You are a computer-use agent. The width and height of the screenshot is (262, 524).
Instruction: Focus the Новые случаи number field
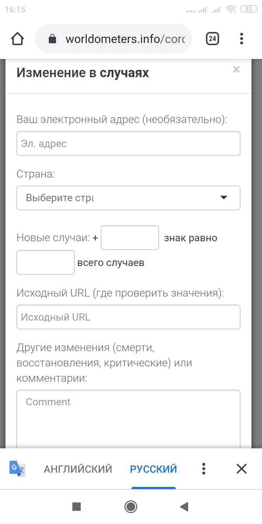(x=130, y=238)
